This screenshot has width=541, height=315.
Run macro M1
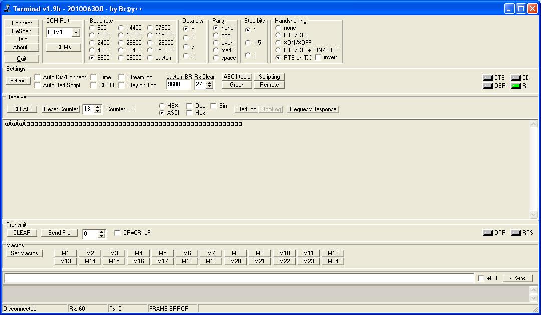(65, 253)
